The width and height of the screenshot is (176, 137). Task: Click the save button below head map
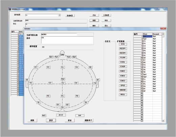tap(51, 120)
